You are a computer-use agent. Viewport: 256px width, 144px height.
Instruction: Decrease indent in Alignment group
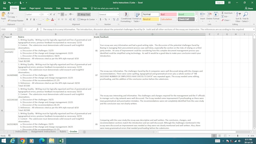[x=70, y=20]
